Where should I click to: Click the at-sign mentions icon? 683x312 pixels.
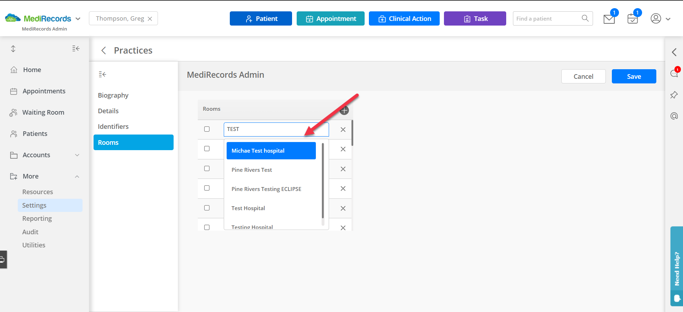(674, 116)
